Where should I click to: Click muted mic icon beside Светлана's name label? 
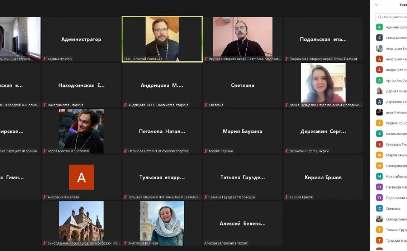pos(206,105)
